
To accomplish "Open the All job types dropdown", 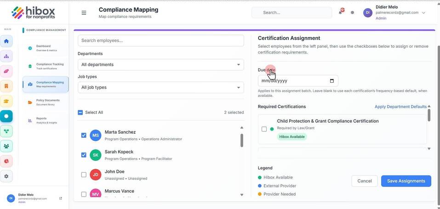I will 161,87.
